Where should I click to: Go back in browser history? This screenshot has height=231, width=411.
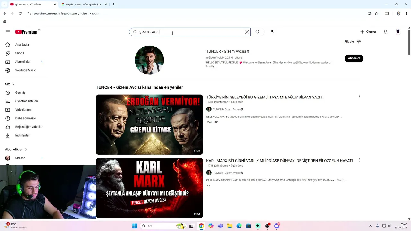[4, 13]
